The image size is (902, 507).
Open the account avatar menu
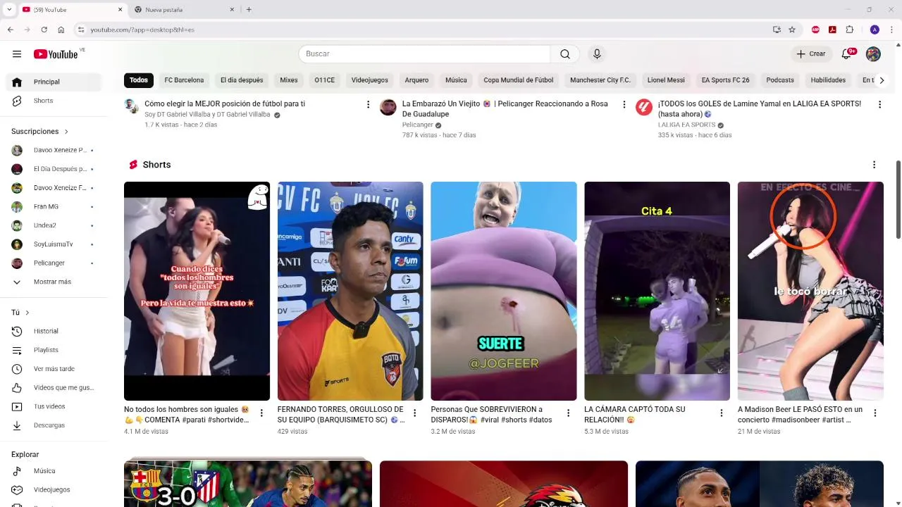[873, 54]
